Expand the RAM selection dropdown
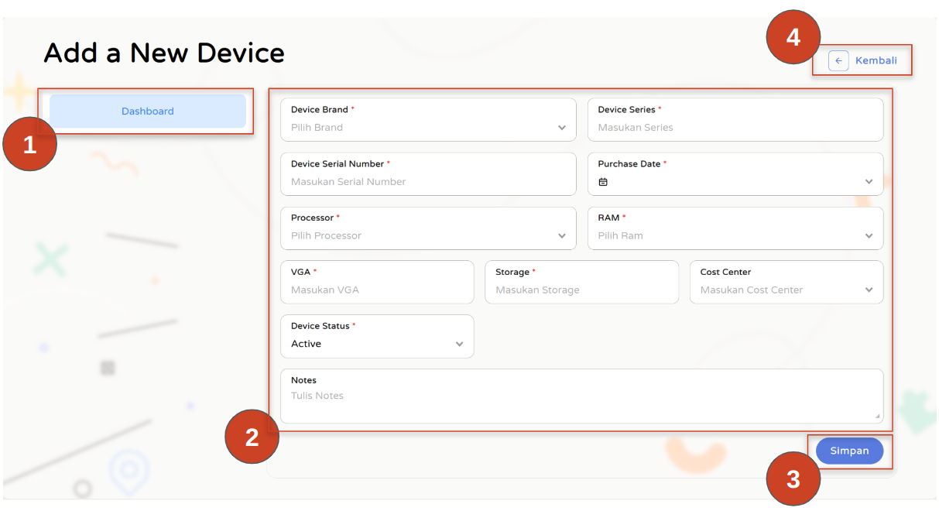 tap(869, 236)
